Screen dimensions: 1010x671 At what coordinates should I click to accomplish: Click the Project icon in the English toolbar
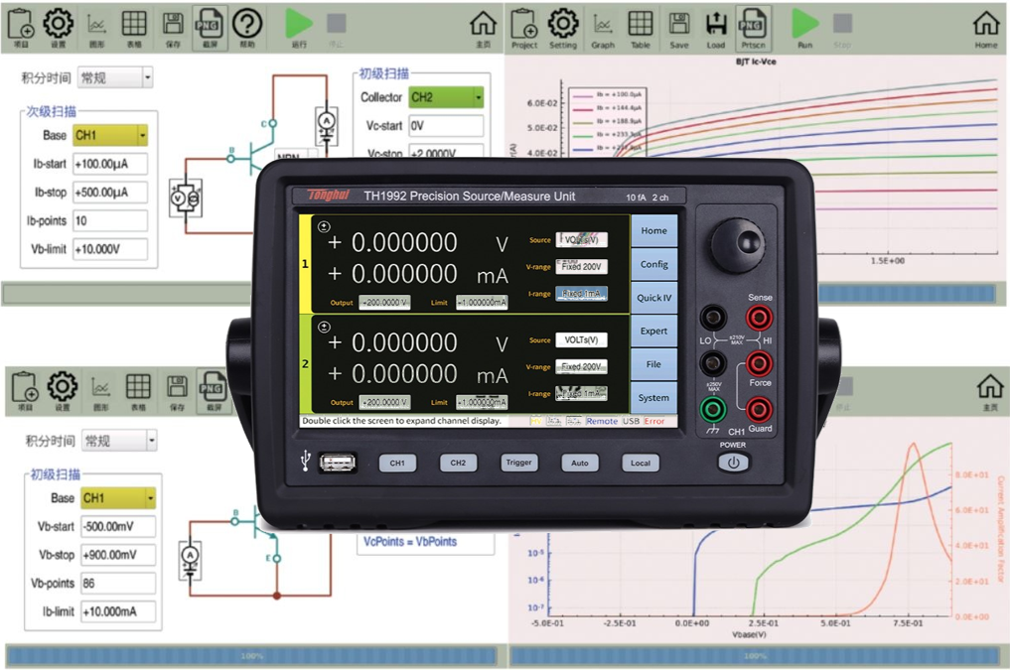click(524, 29)
